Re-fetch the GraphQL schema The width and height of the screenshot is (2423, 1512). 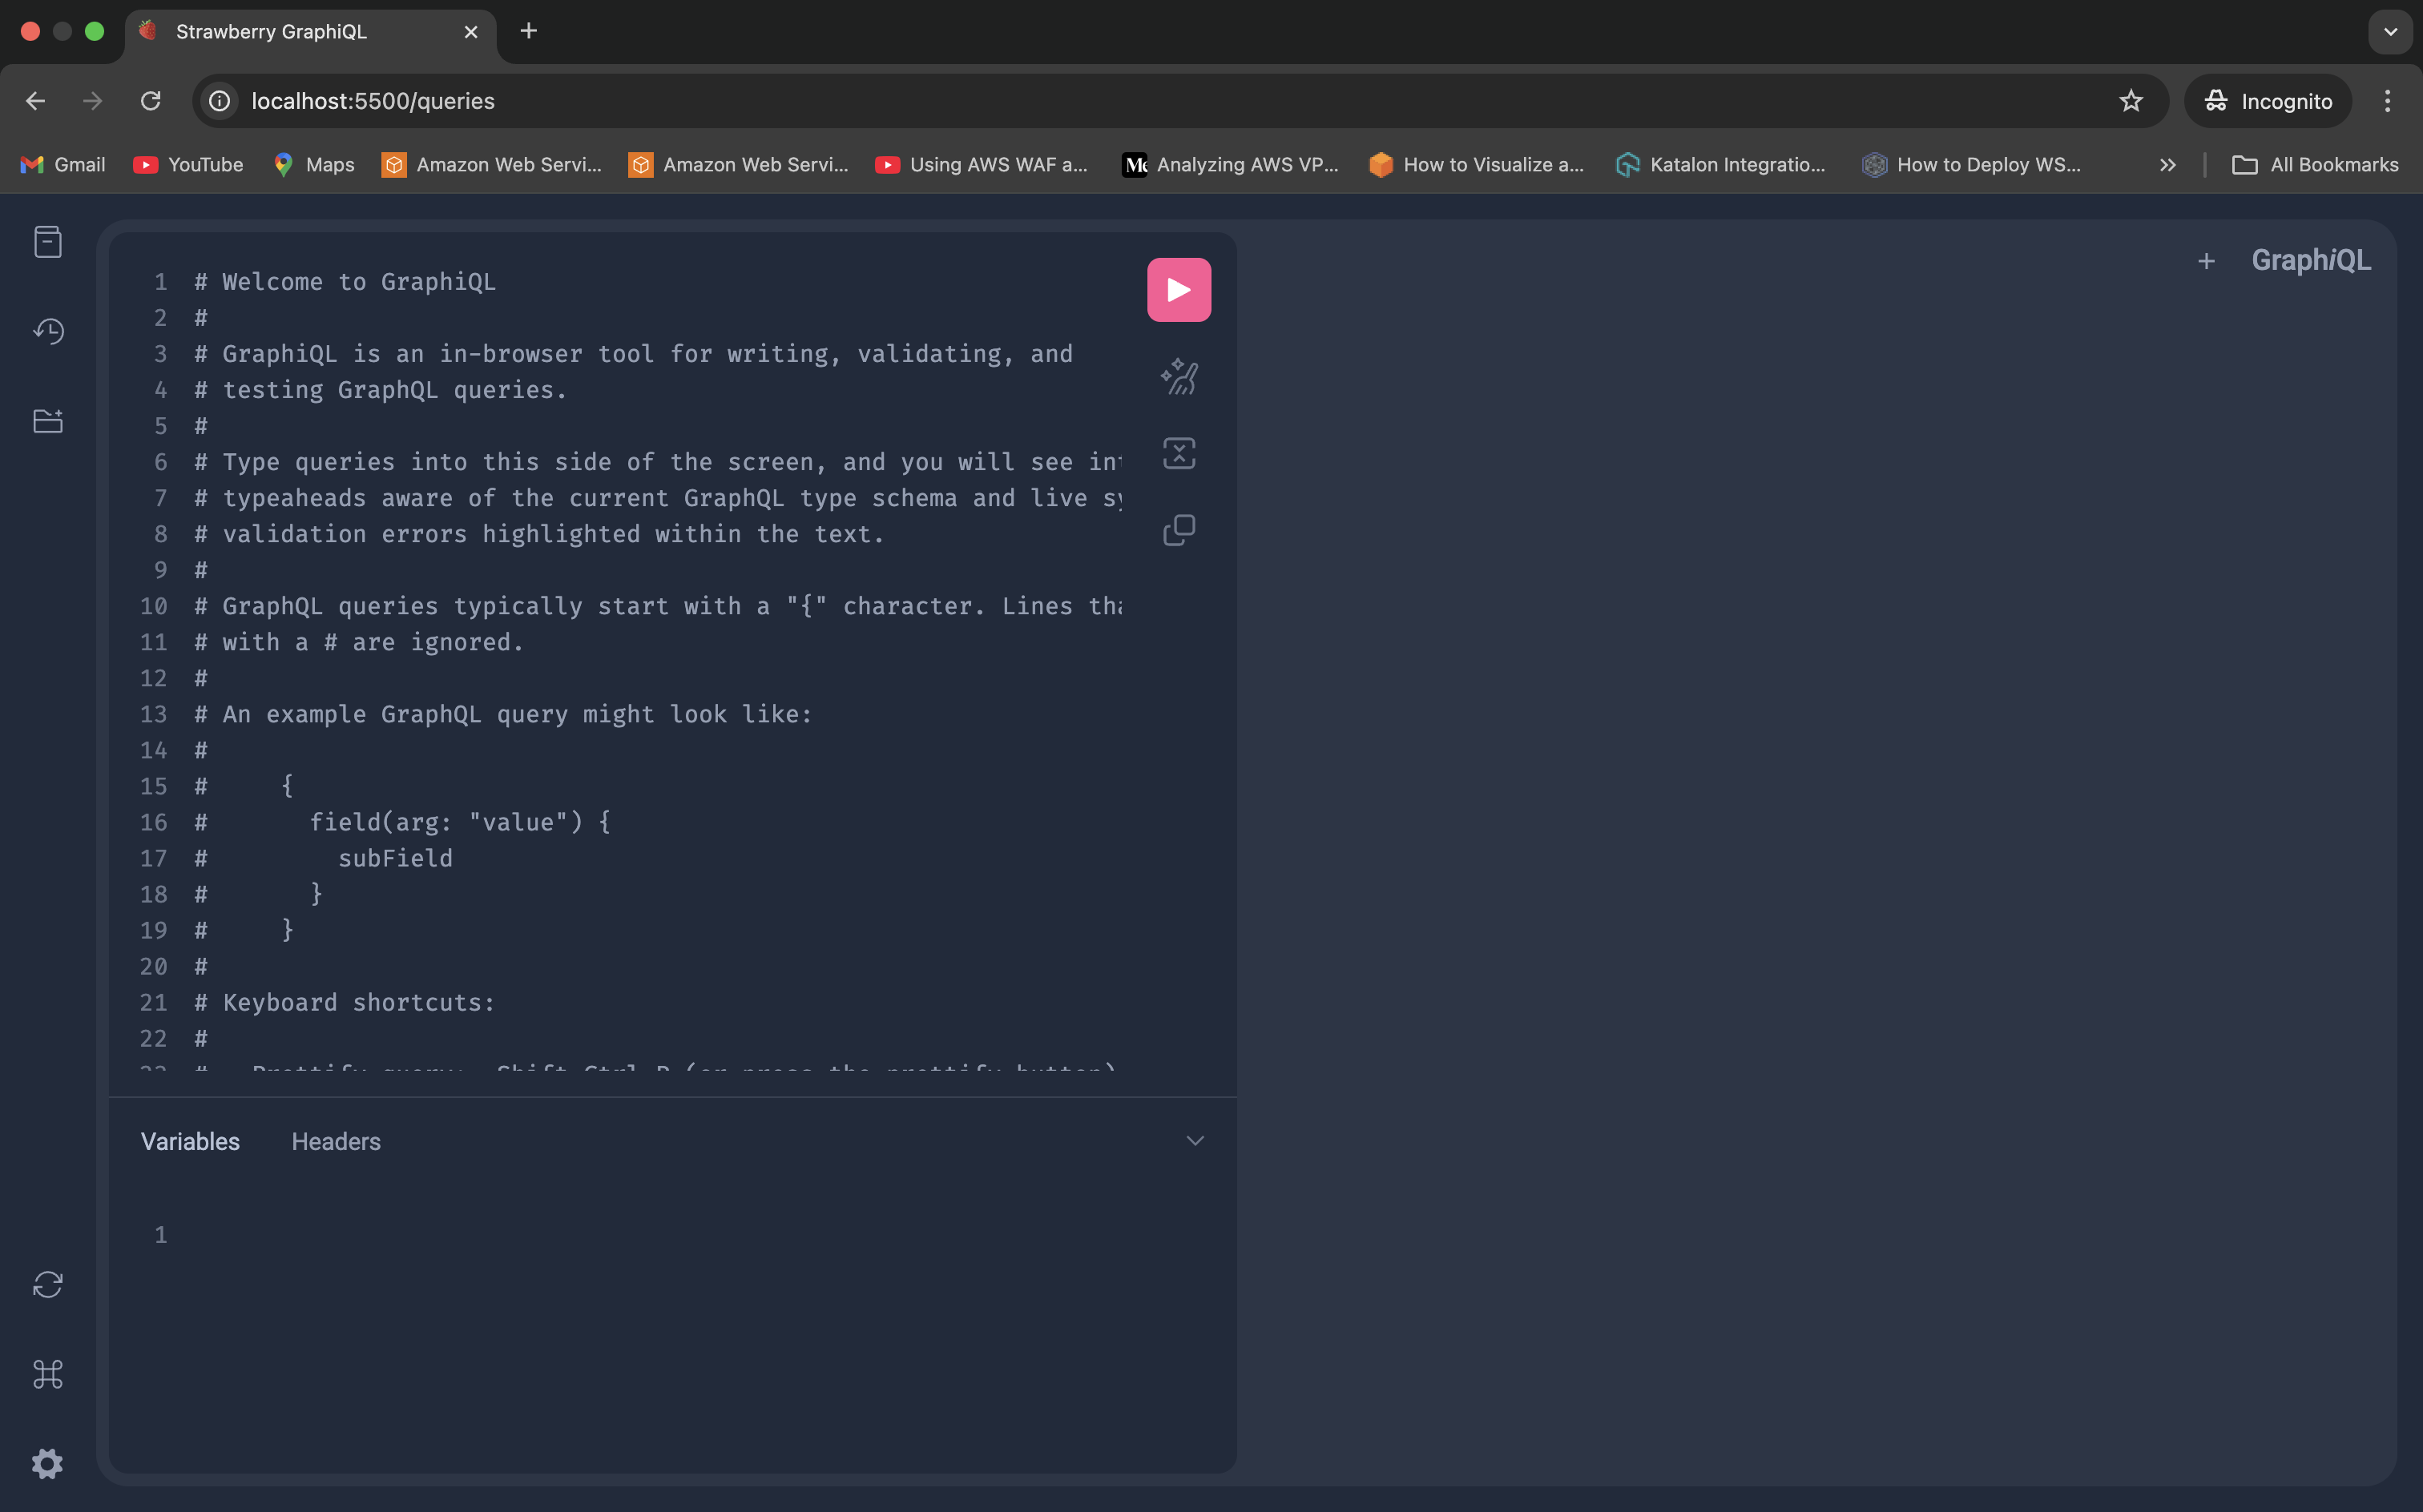[x=48, y=1284]
